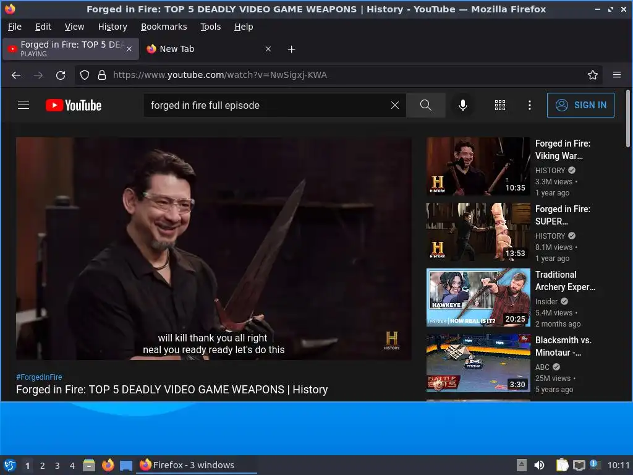Click the 'Traditional Archery Exper...' title
This screenshot has width=633, height=475.
(565, 281)
